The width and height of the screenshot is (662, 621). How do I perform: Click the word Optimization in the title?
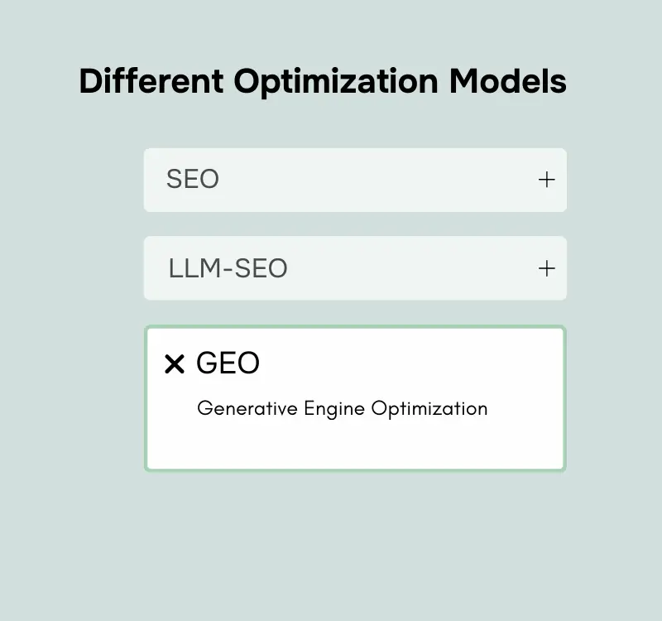tap(336, 82)
